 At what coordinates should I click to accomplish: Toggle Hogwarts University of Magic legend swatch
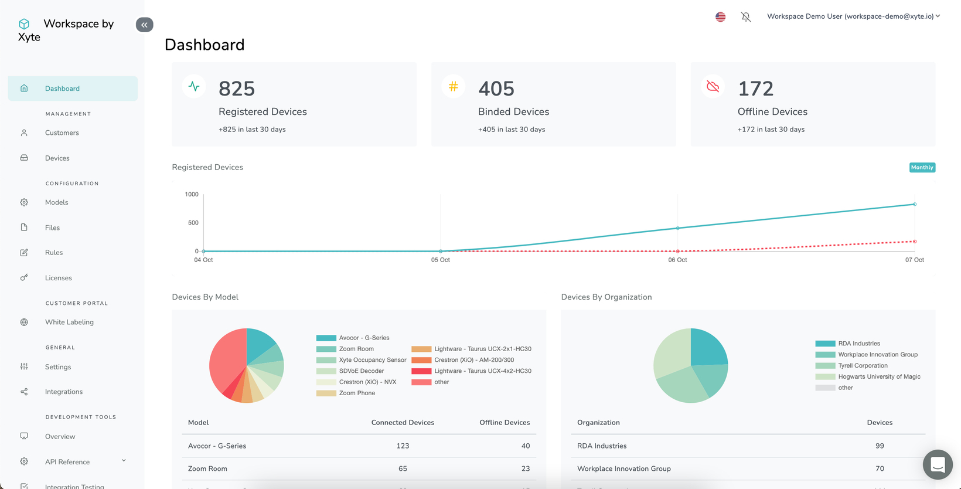825,377
